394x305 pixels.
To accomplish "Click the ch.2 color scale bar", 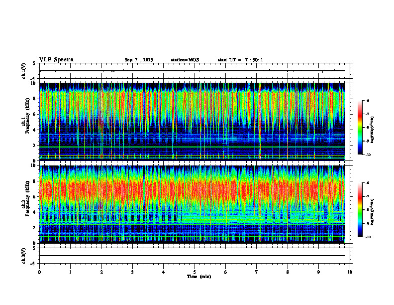I will 360,210.
